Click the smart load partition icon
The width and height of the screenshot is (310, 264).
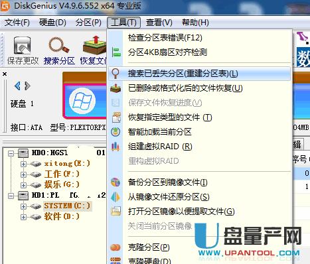116,132
